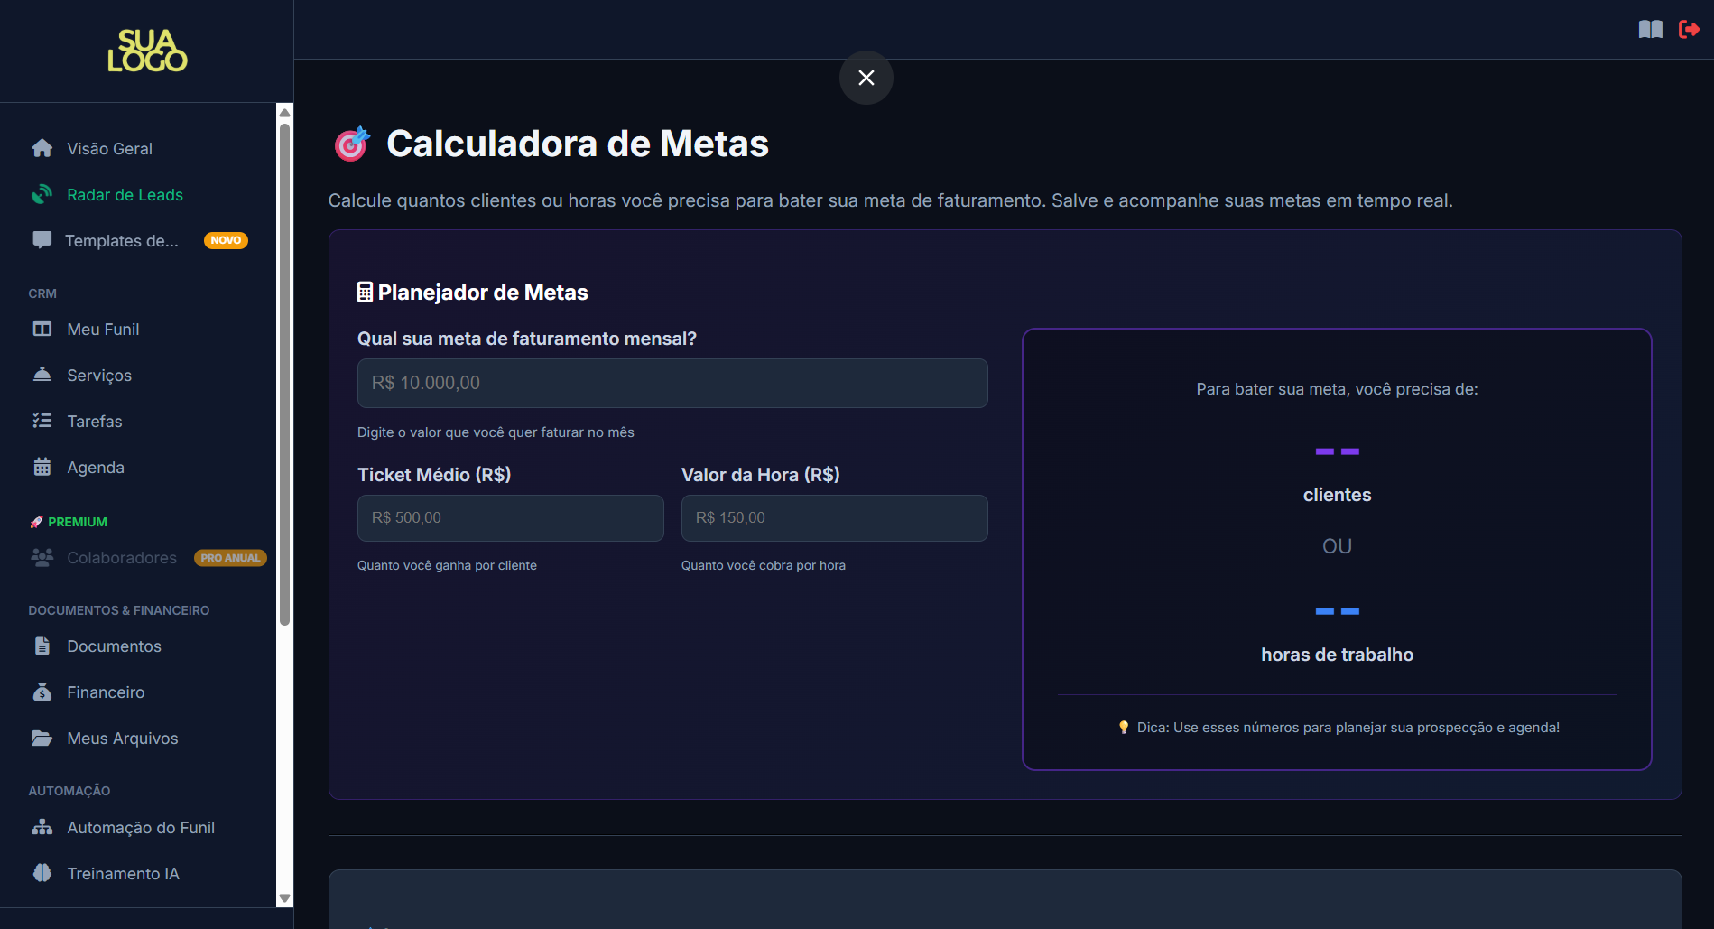Open the book guide icon top right
The image size is (1714, 929).
click(x=1650, y=30)
